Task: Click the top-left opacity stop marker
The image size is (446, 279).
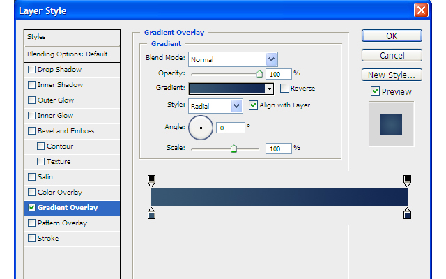Action: [152, 181]
